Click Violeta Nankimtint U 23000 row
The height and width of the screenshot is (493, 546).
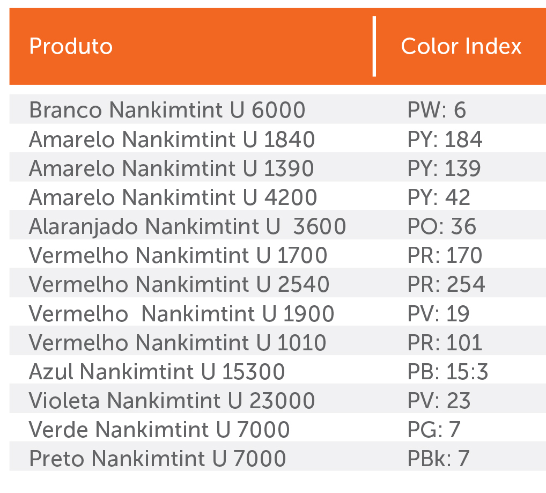tap(172, 400)
